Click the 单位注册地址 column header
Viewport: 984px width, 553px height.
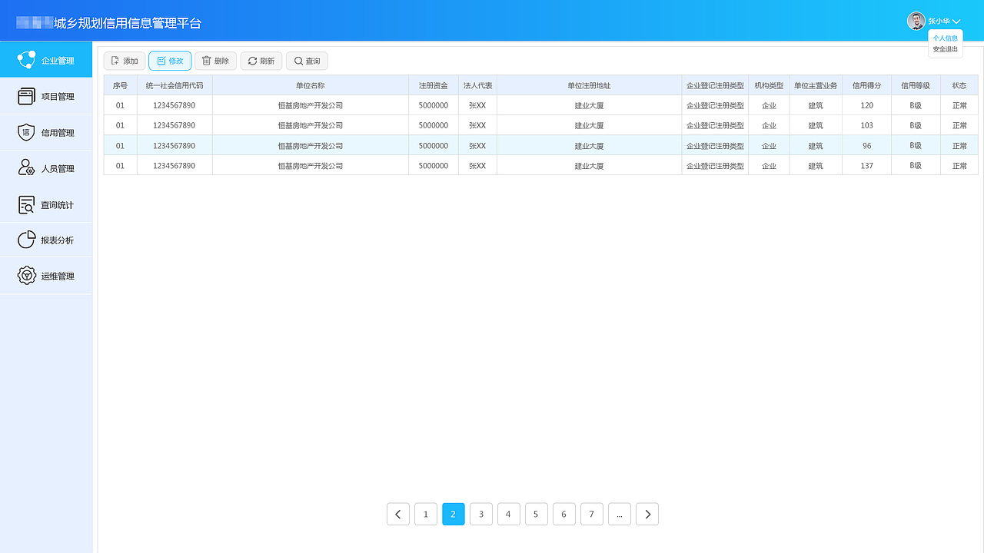click(589, 85)
